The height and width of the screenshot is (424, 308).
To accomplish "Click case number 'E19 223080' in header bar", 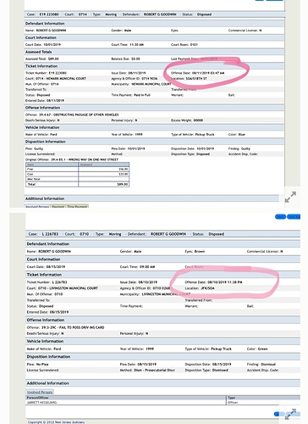I will (49, 14).
